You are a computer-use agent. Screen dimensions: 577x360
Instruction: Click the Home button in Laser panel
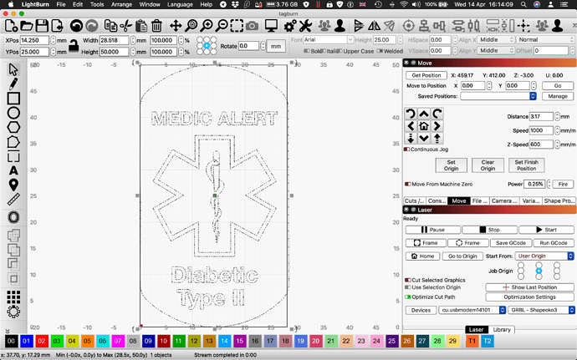pos(422,256)
